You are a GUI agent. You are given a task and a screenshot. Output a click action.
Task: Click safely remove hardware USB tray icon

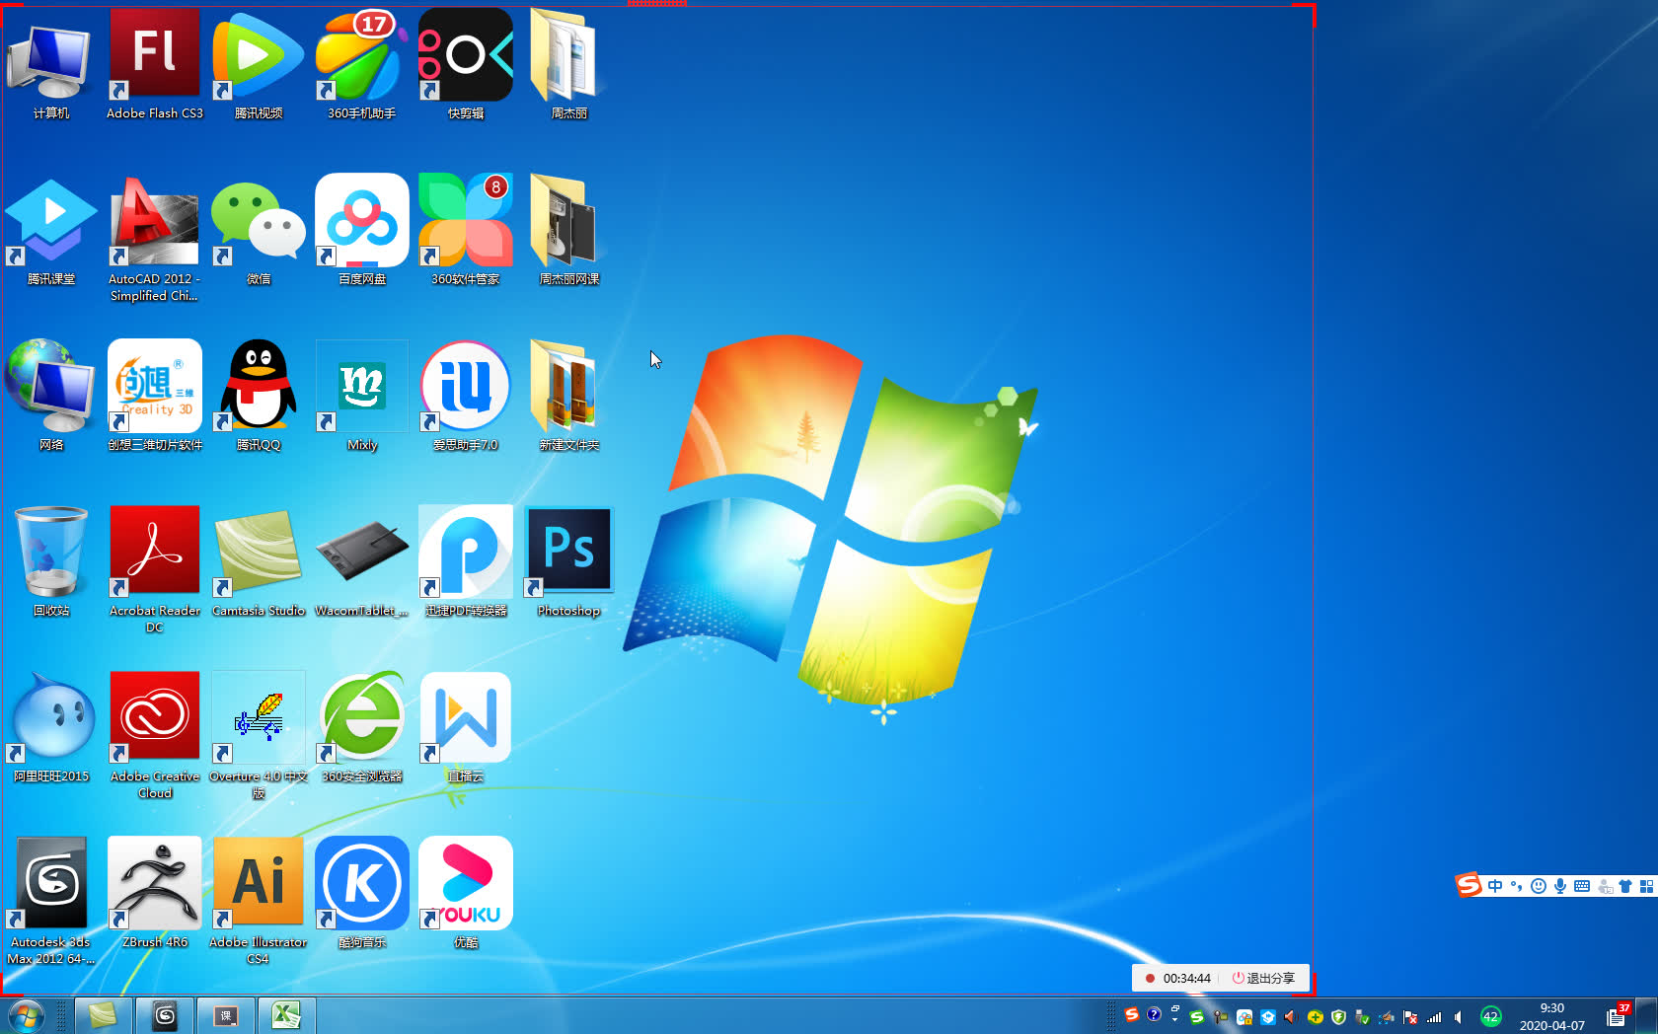click(x=1362, y=1017)
